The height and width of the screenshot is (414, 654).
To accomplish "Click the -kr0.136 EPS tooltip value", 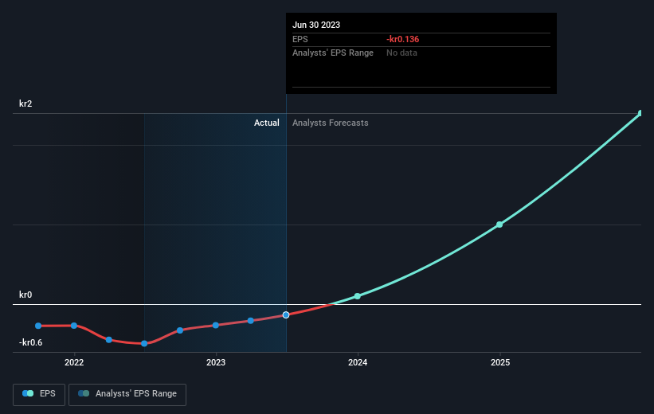I will point(402,39).
